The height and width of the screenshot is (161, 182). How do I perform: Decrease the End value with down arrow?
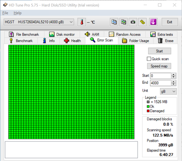click(x=174, y=84)
